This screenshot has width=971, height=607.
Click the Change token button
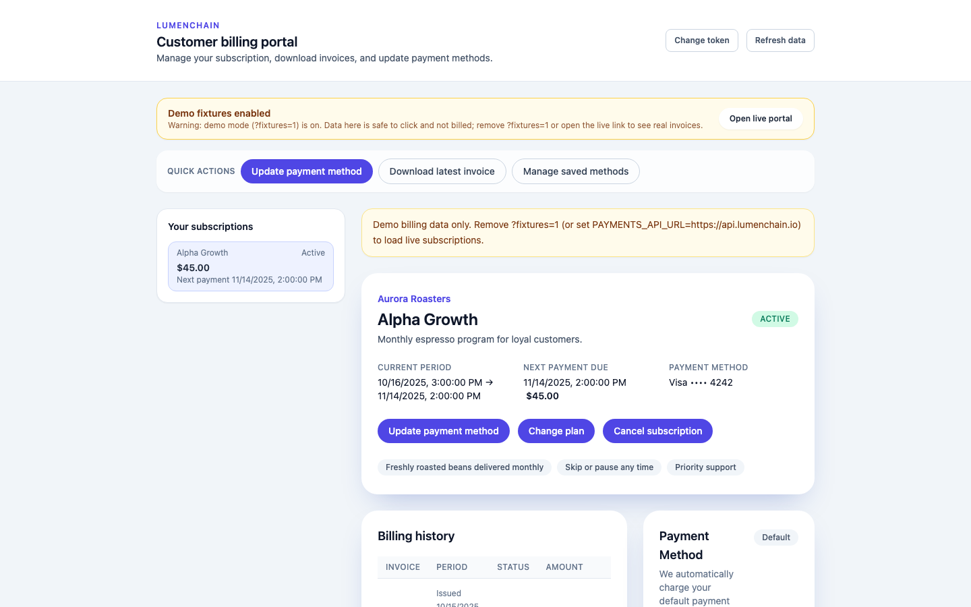701,40
